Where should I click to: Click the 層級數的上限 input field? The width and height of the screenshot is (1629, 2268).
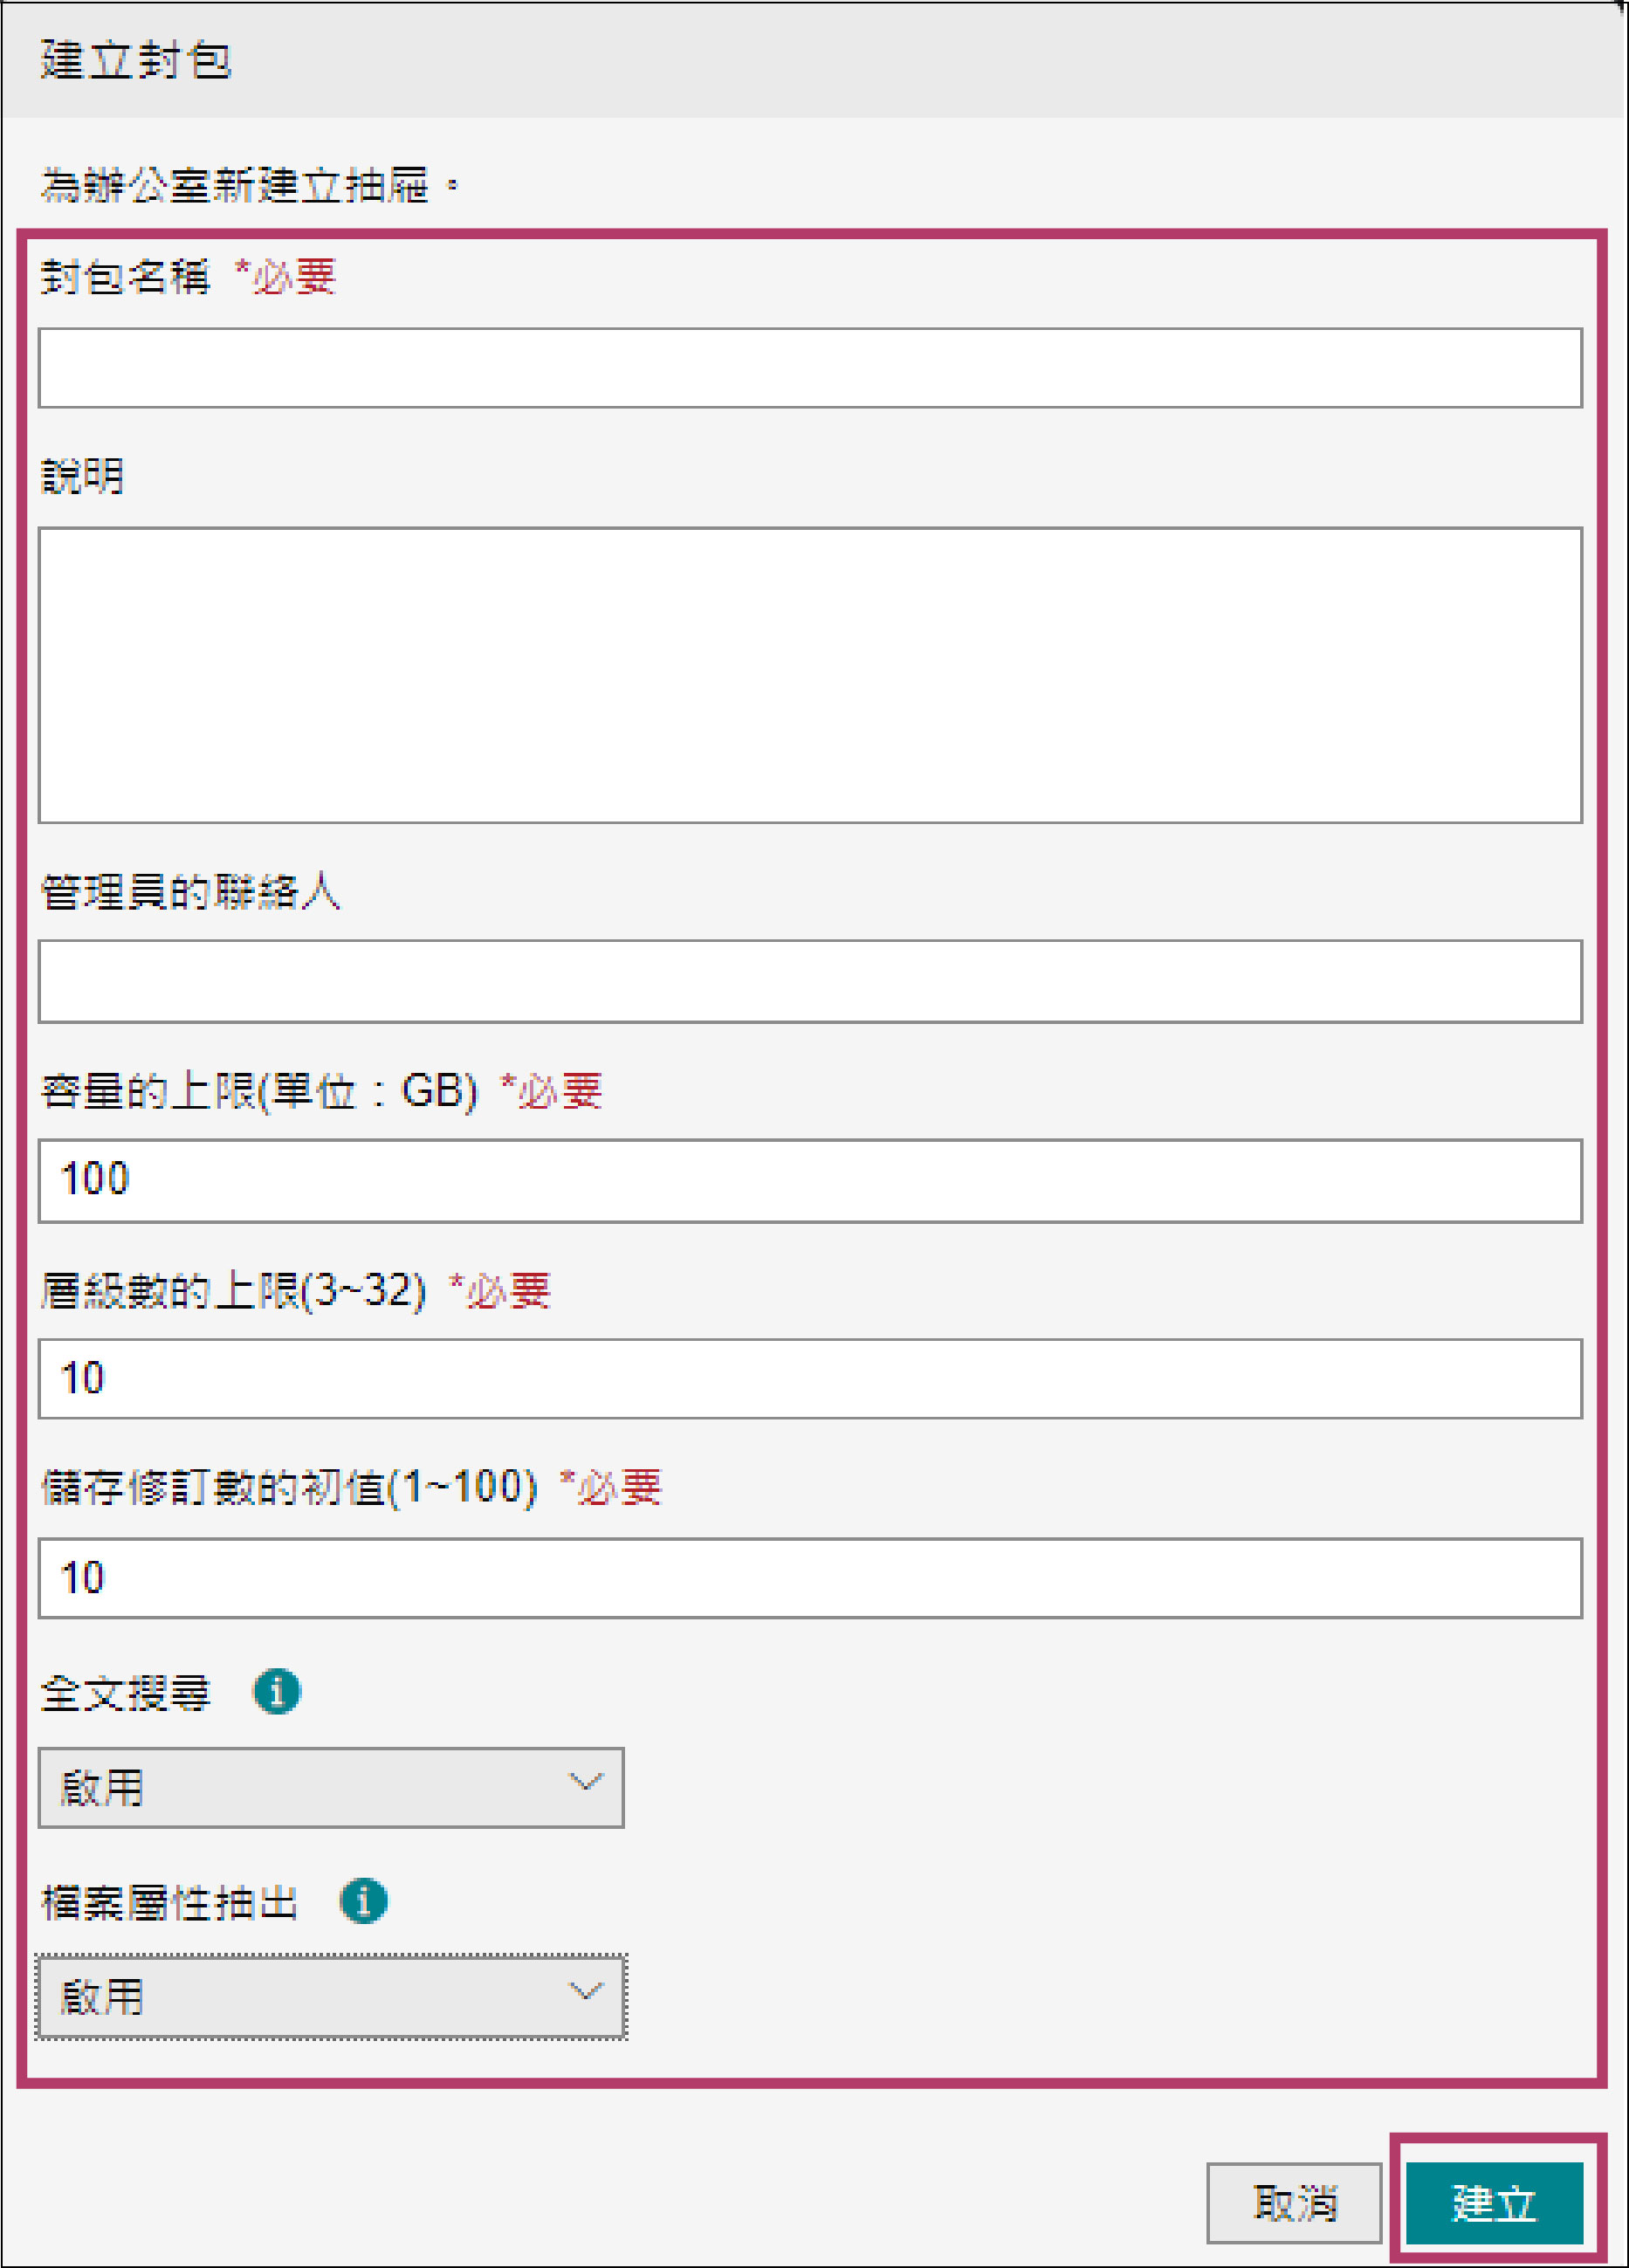tap(810, 1379)
